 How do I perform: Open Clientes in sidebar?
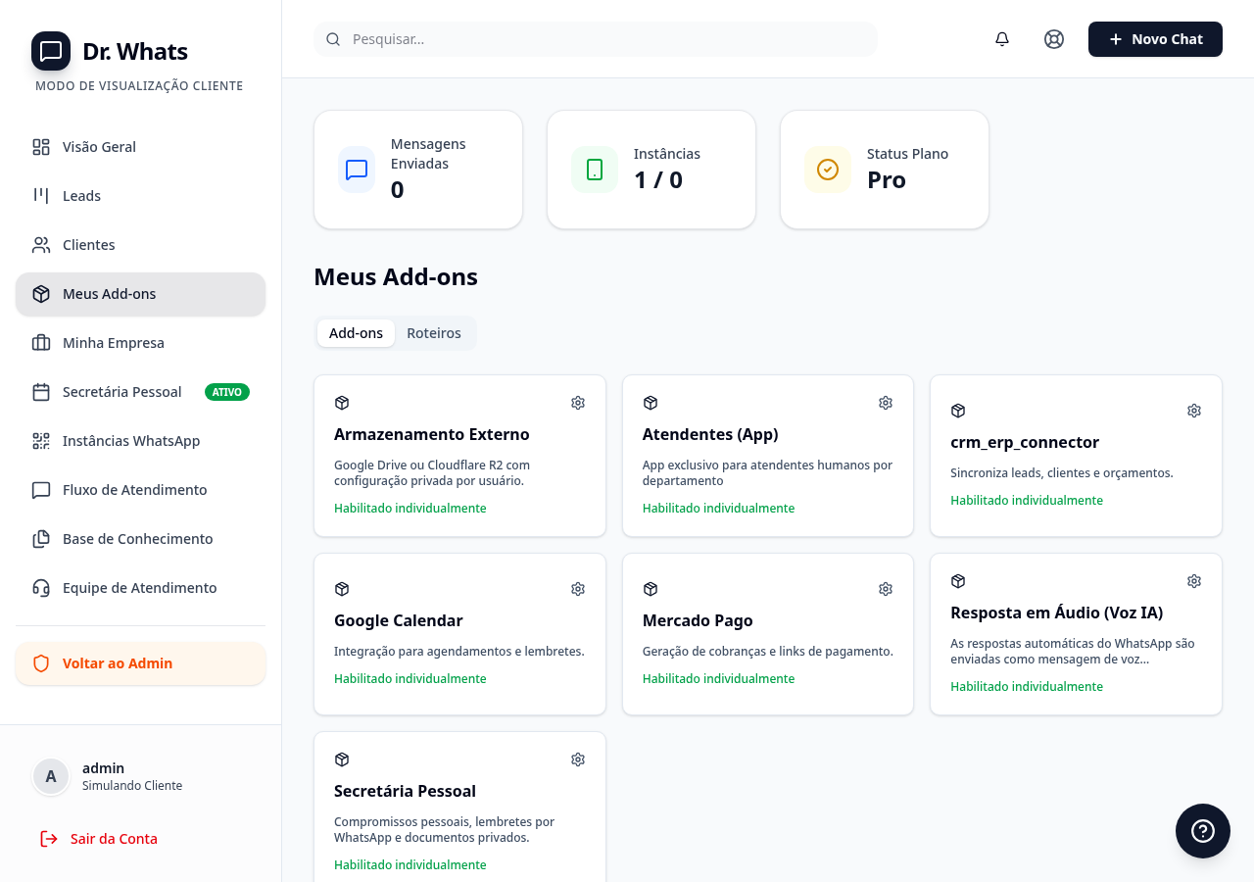pos(140,245)
